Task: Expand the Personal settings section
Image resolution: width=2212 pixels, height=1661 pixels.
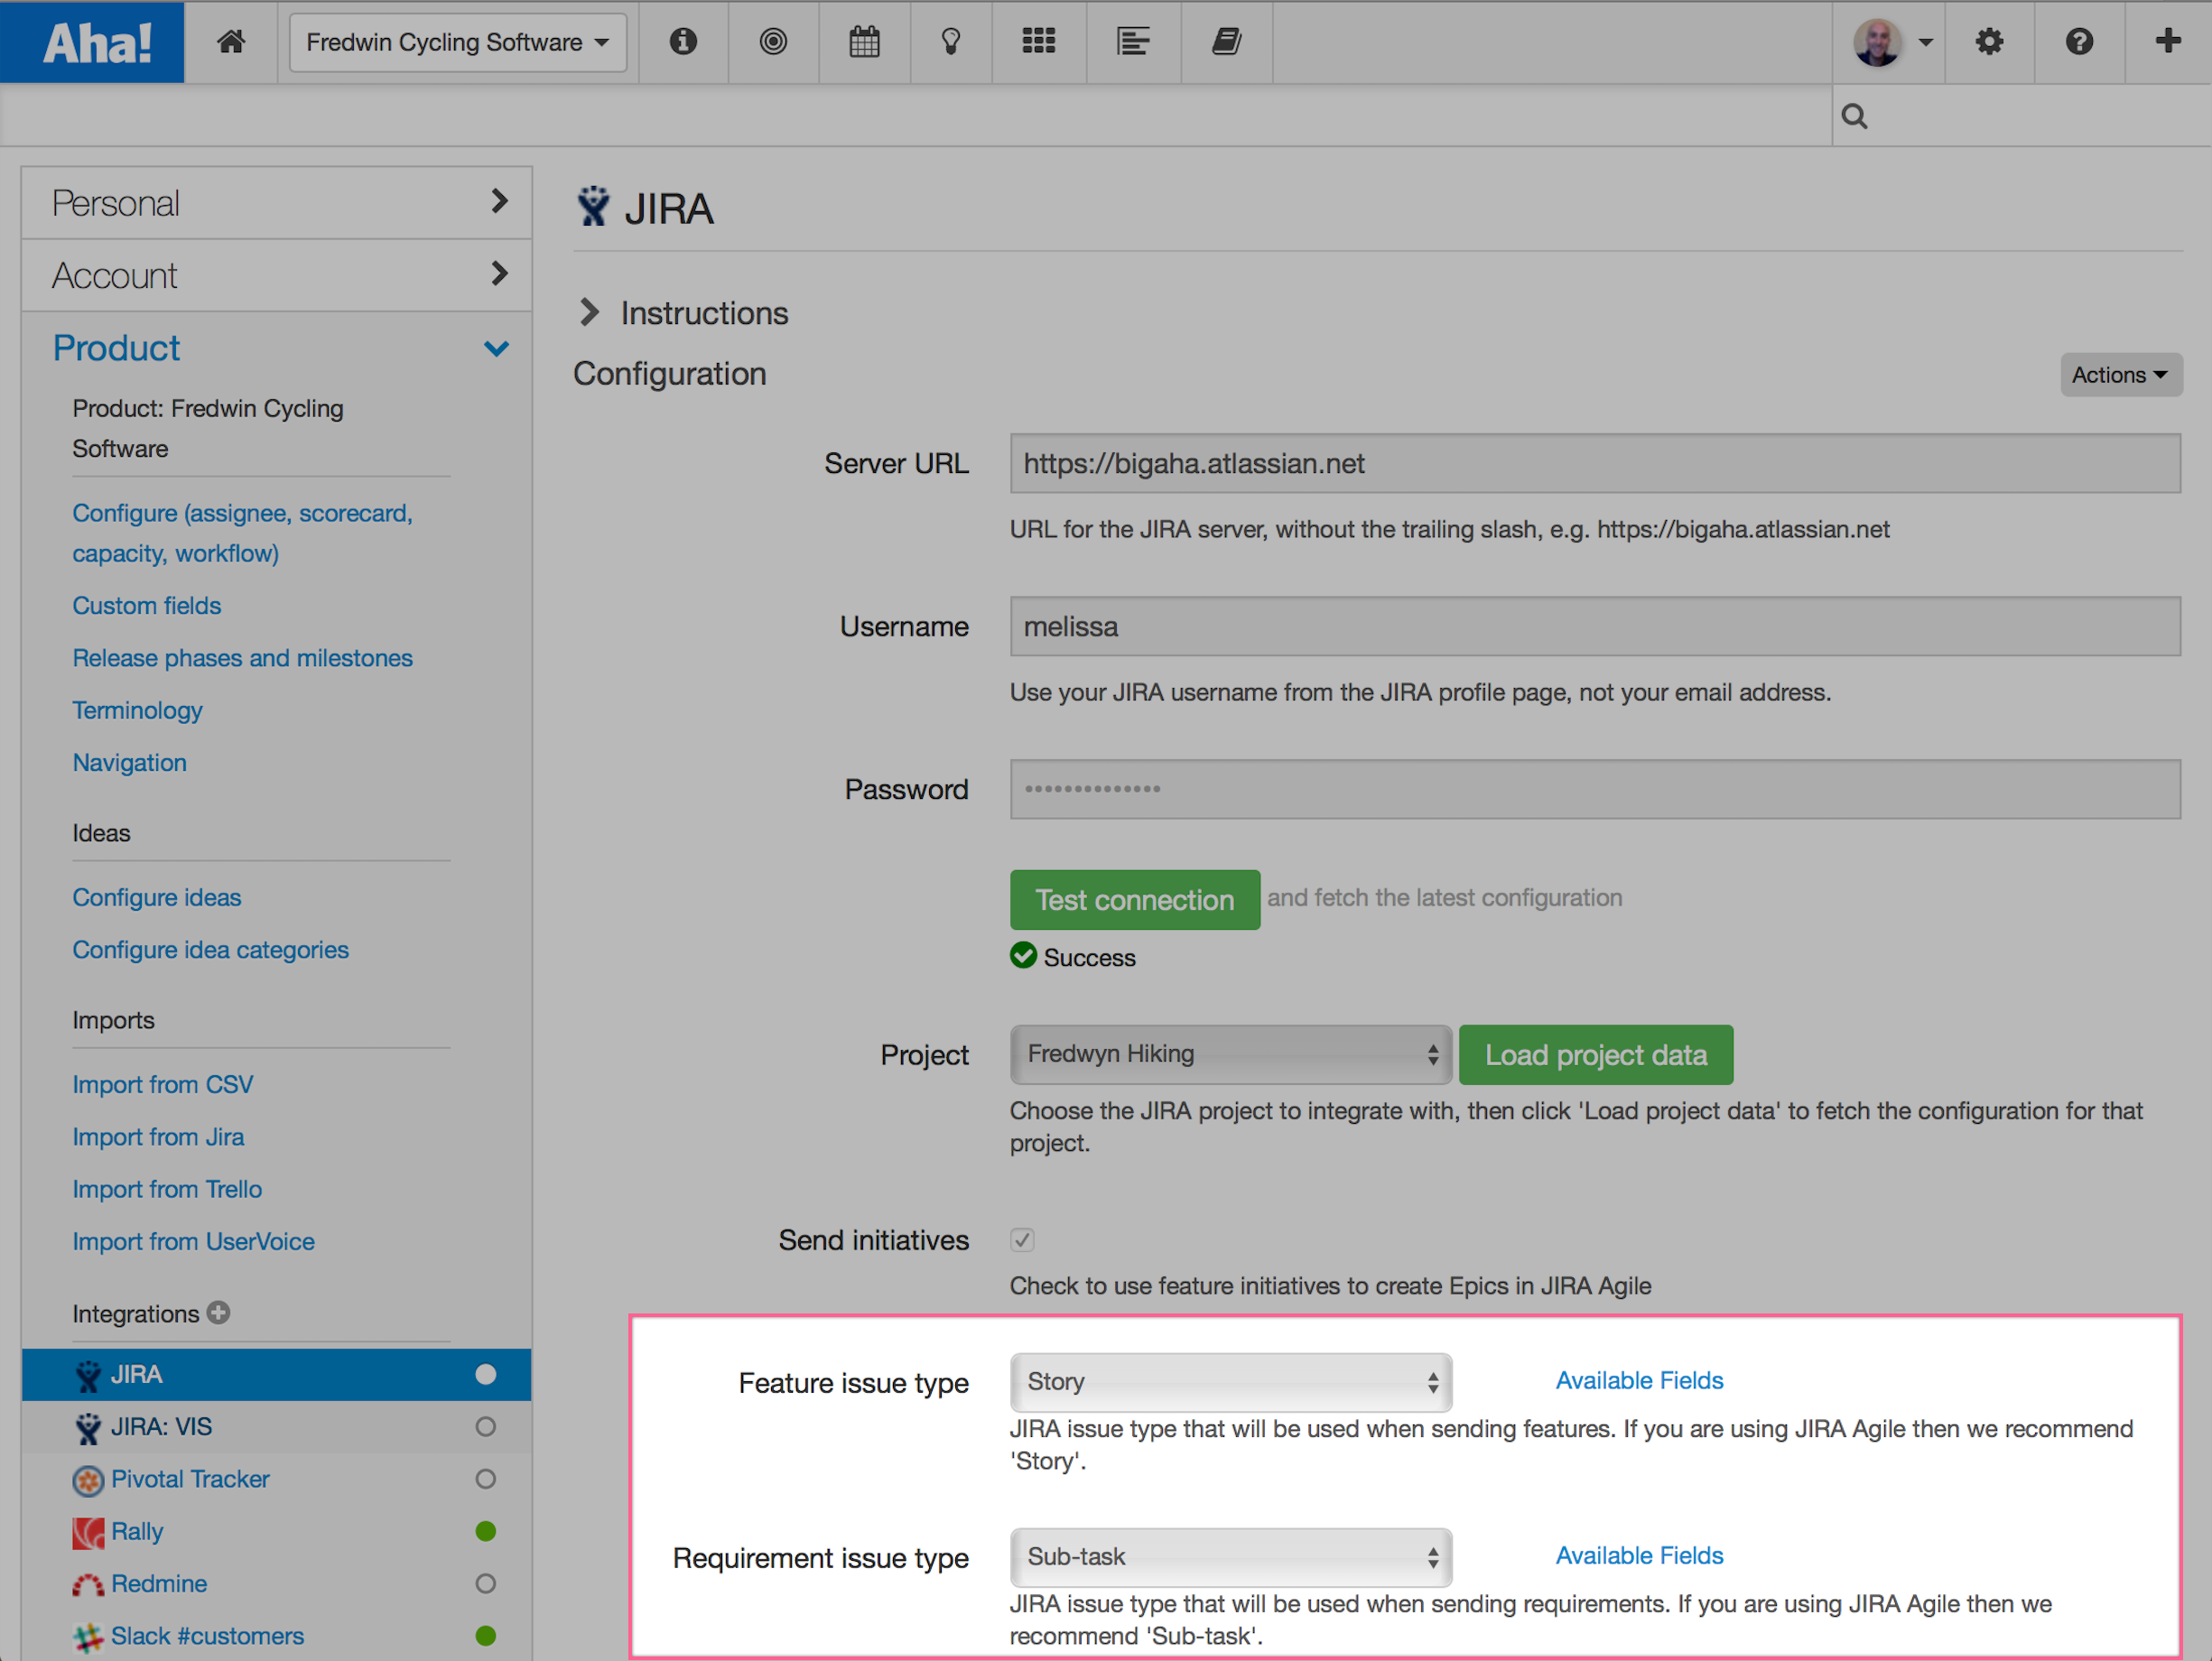Action: click(277, 203)
